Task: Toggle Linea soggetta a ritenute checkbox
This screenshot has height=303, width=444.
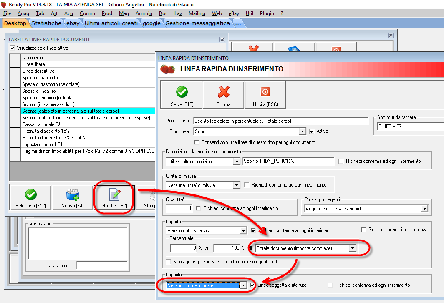Action: click(252, 285)
